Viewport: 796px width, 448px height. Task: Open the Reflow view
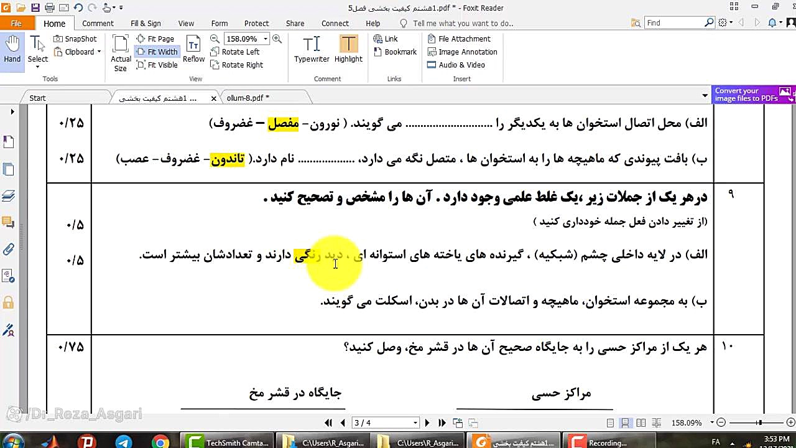(x=193, y=50)
